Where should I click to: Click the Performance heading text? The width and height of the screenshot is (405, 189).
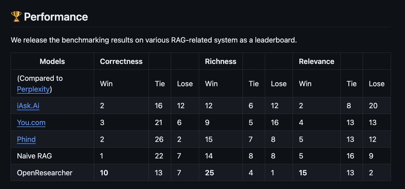point(56,17)
